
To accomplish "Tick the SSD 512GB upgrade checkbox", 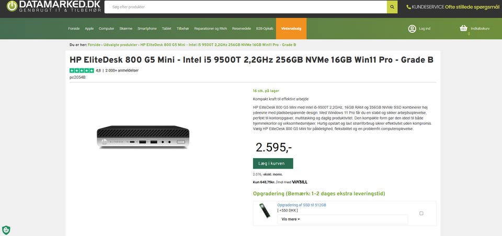I will pos(421,213).
